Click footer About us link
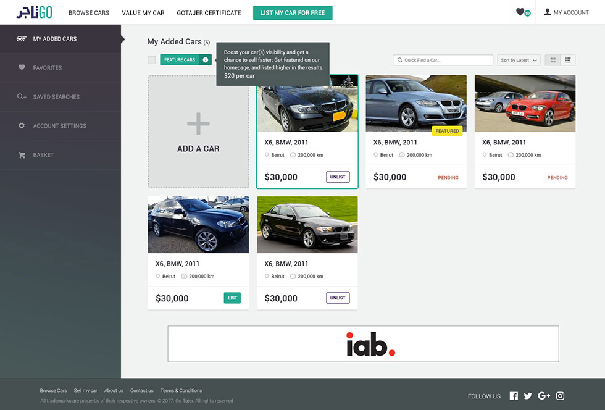605x410 pixels. (x=114, y=391)
